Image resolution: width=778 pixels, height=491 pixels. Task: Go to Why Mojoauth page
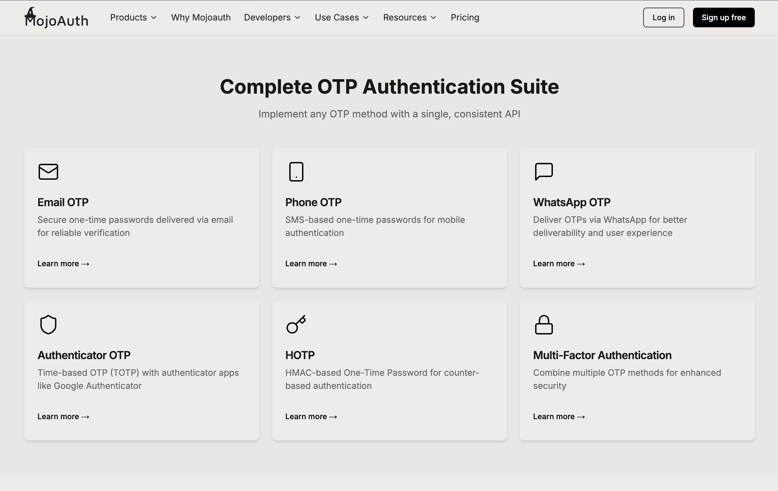click(201, 17)
